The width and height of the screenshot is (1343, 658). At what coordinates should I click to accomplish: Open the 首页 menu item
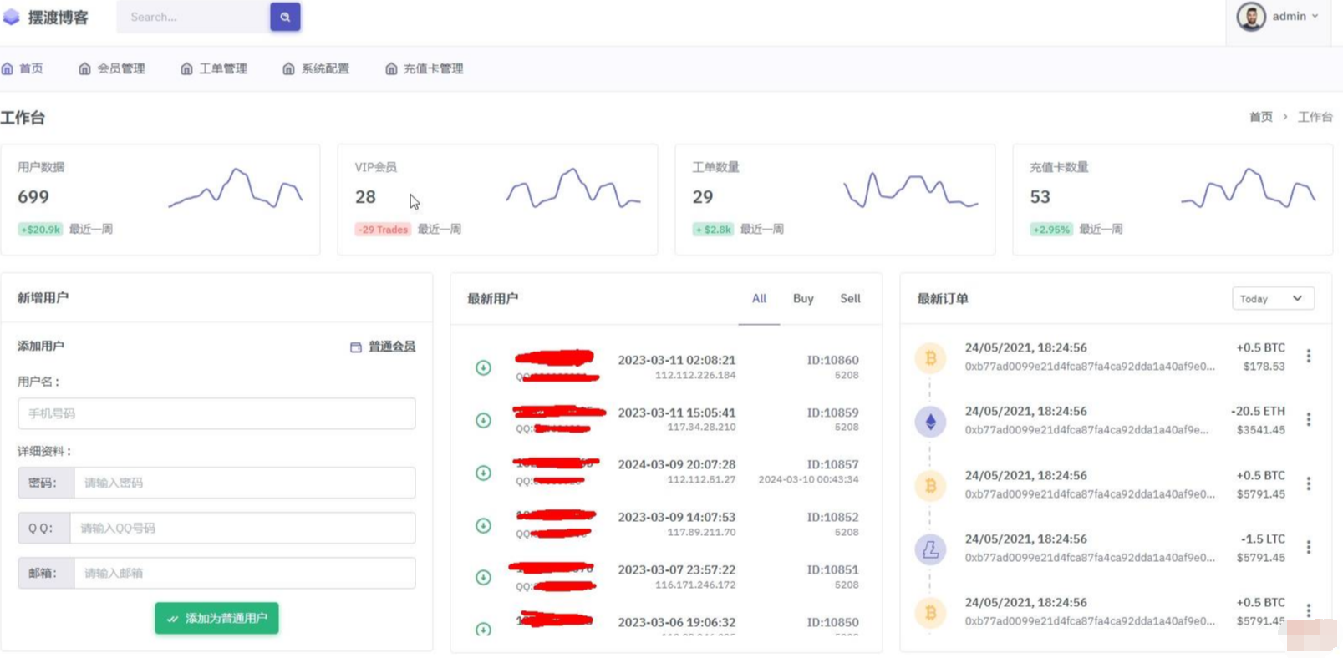(23, 68)
